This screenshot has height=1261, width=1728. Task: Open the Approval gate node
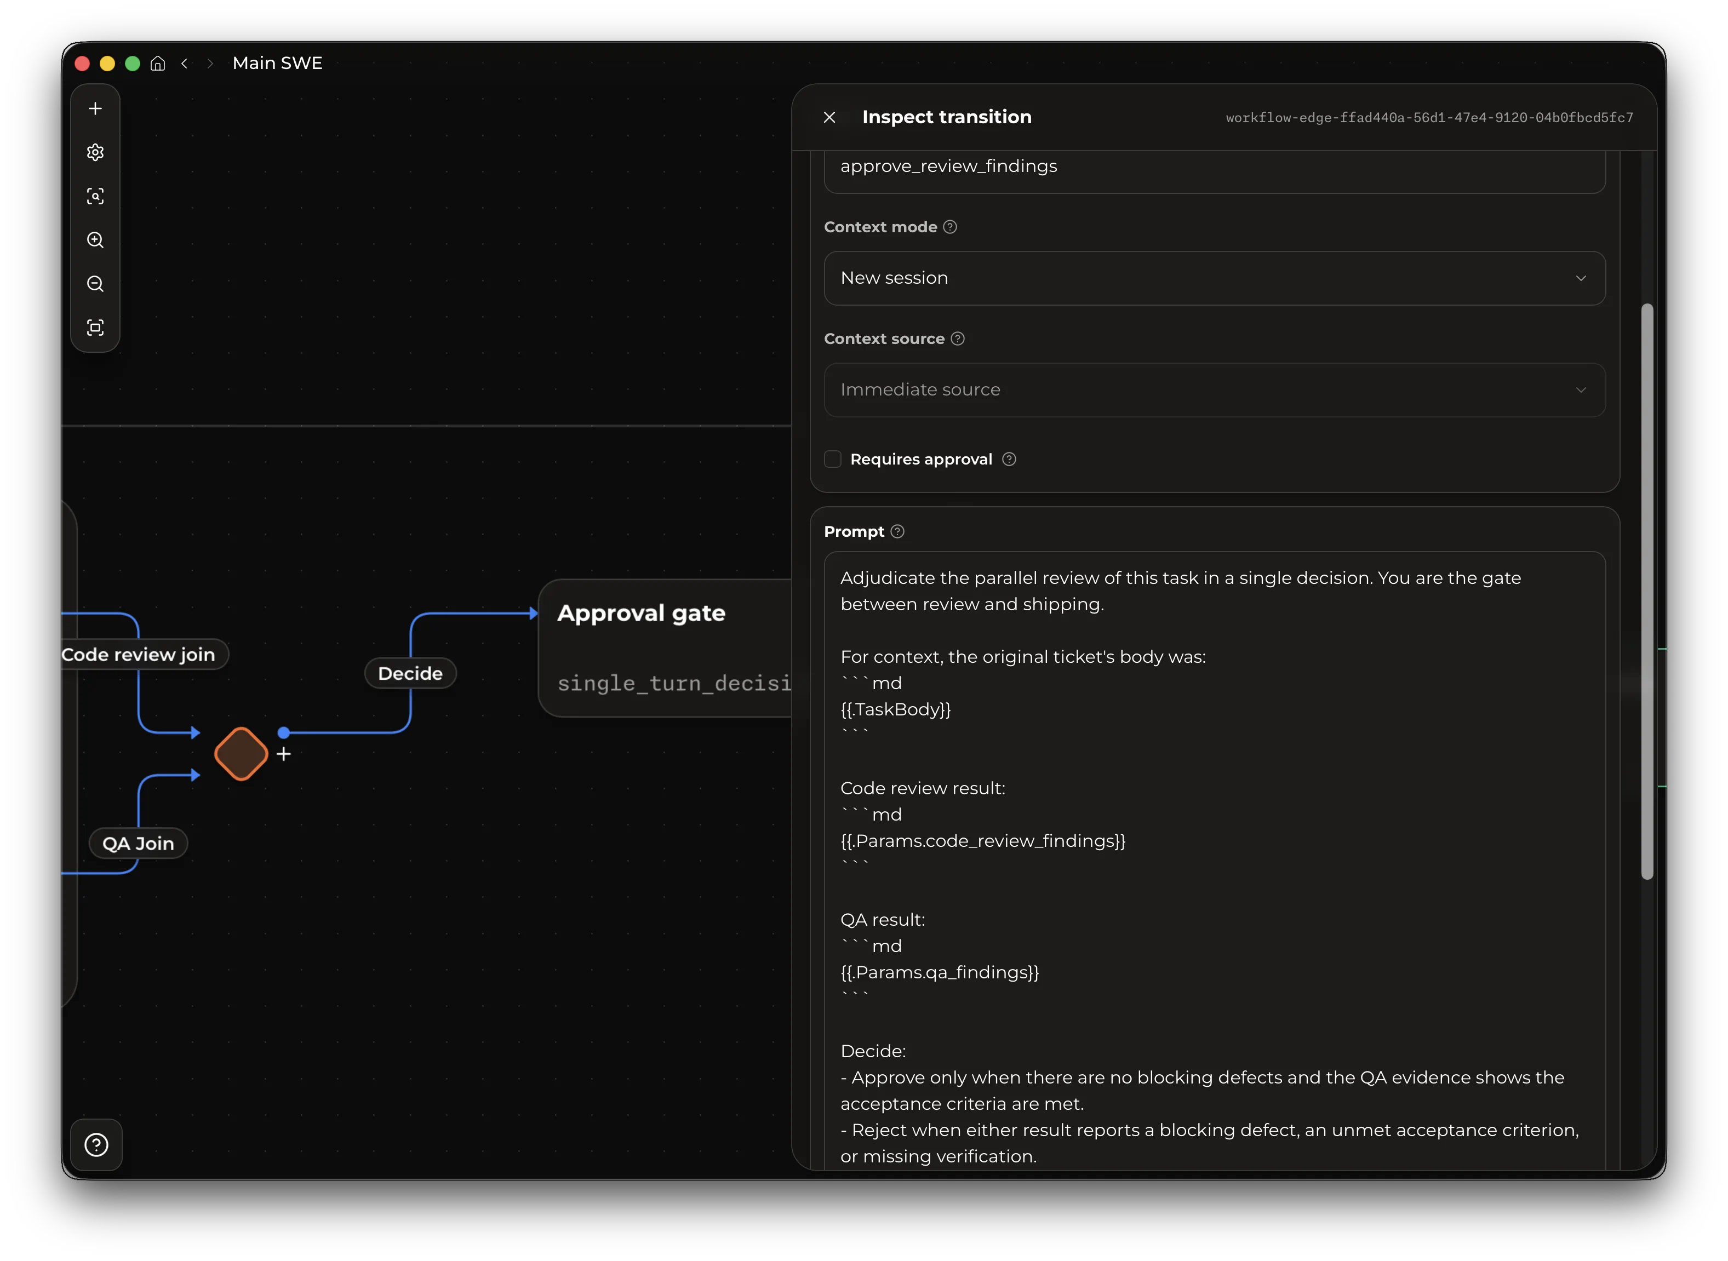point(665,647)
